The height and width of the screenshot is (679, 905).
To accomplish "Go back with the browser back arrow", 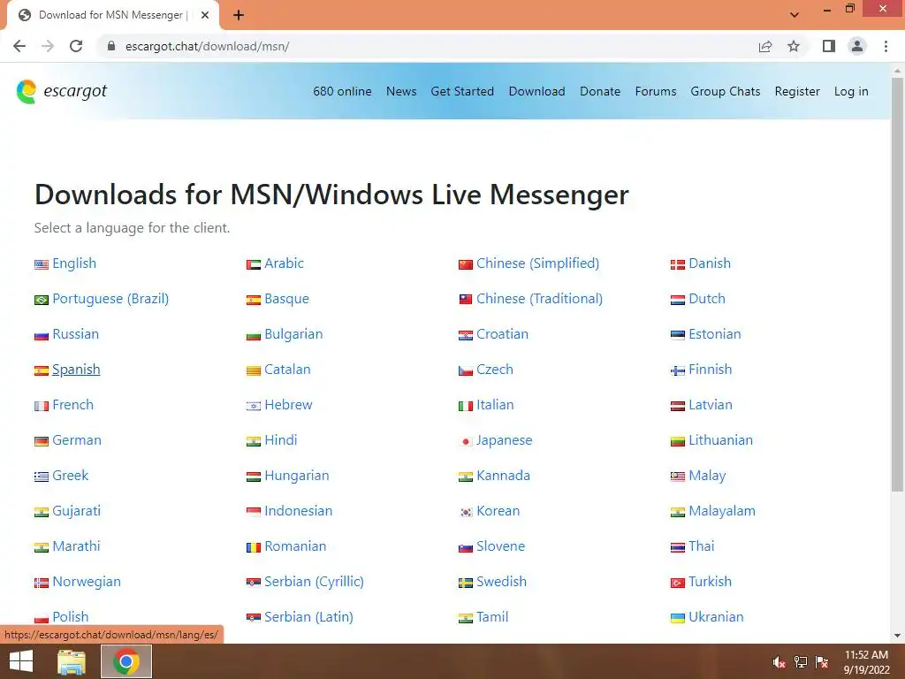I will pos(19,46).
